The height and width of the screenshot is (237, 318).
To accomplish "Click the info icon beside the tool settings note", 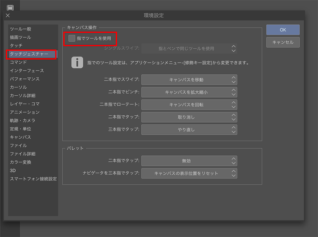I will (x=77, y=63).
